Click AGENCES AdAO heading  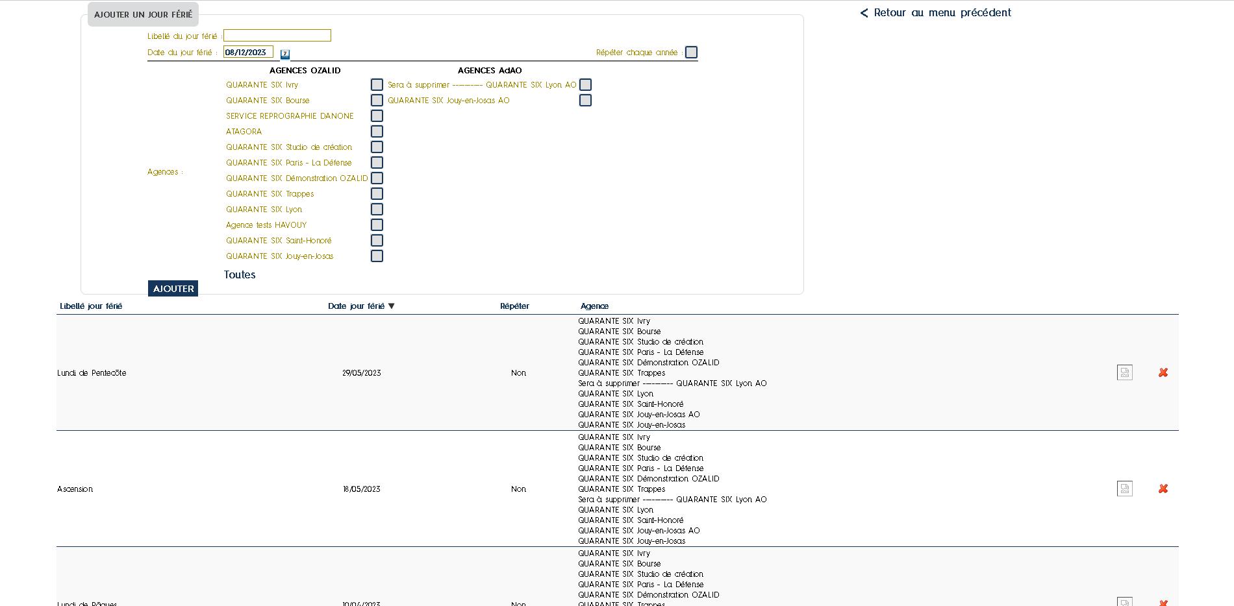[x=490, y=71]
